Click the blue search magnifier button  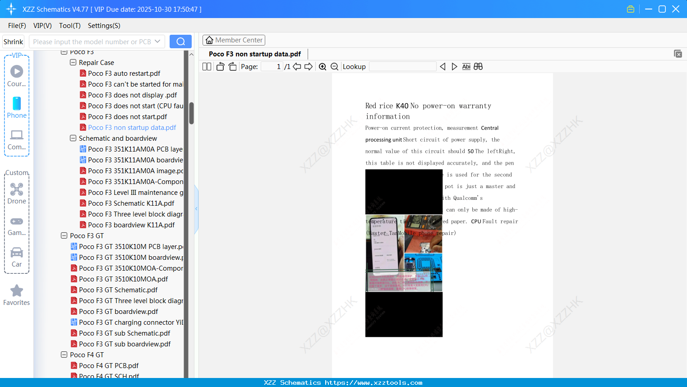pyautogui.click(x=180, y=41)
